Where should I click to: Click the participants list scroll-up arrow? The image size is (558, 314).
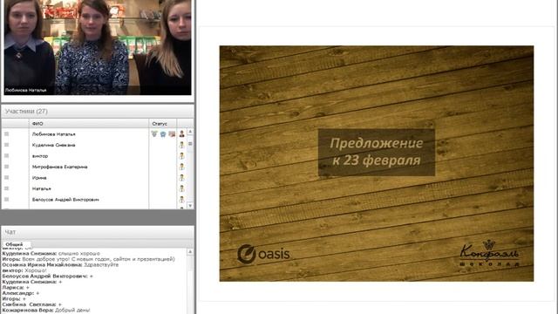click(x=190, y=132)
